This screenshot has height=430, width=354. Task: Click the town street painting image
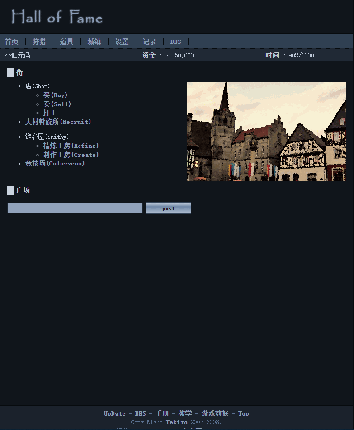tap(267, 132)
